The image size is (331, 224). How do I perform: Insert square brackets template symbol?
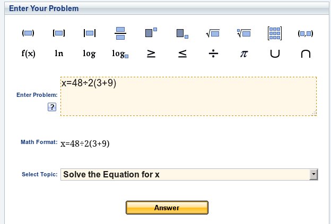pyautogui.click(x=59, y=33)
